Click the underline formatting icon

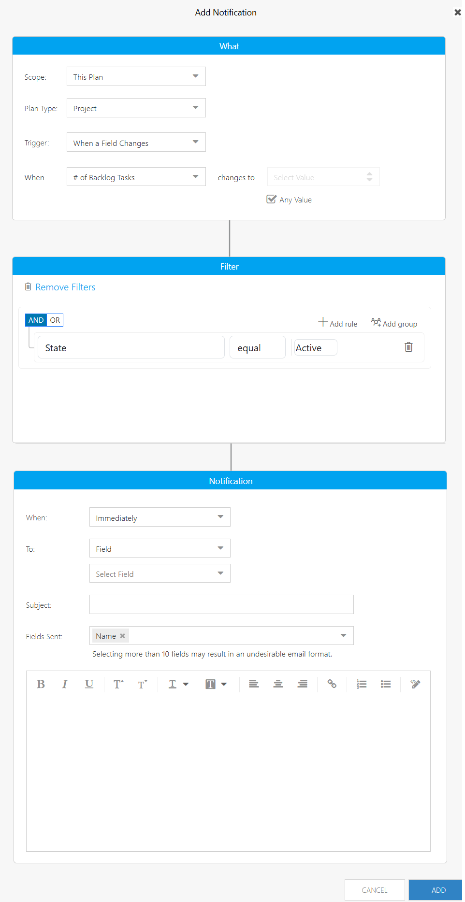[89, 684]
